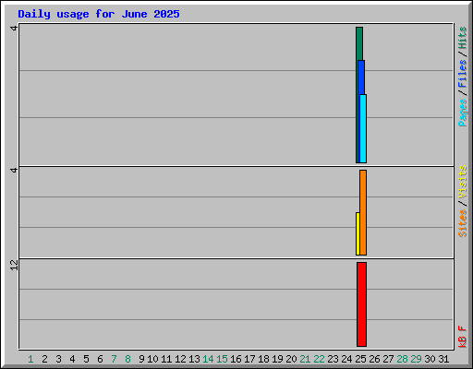Click day label 25 on x-axis

pos(360,359)
